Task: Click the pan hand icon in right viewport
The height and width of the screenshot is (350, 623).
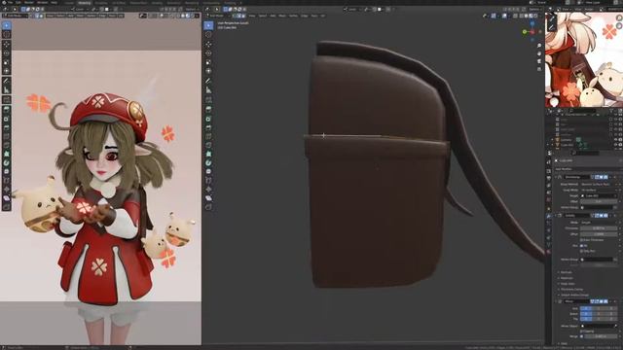Action: [x=539, y=53]
